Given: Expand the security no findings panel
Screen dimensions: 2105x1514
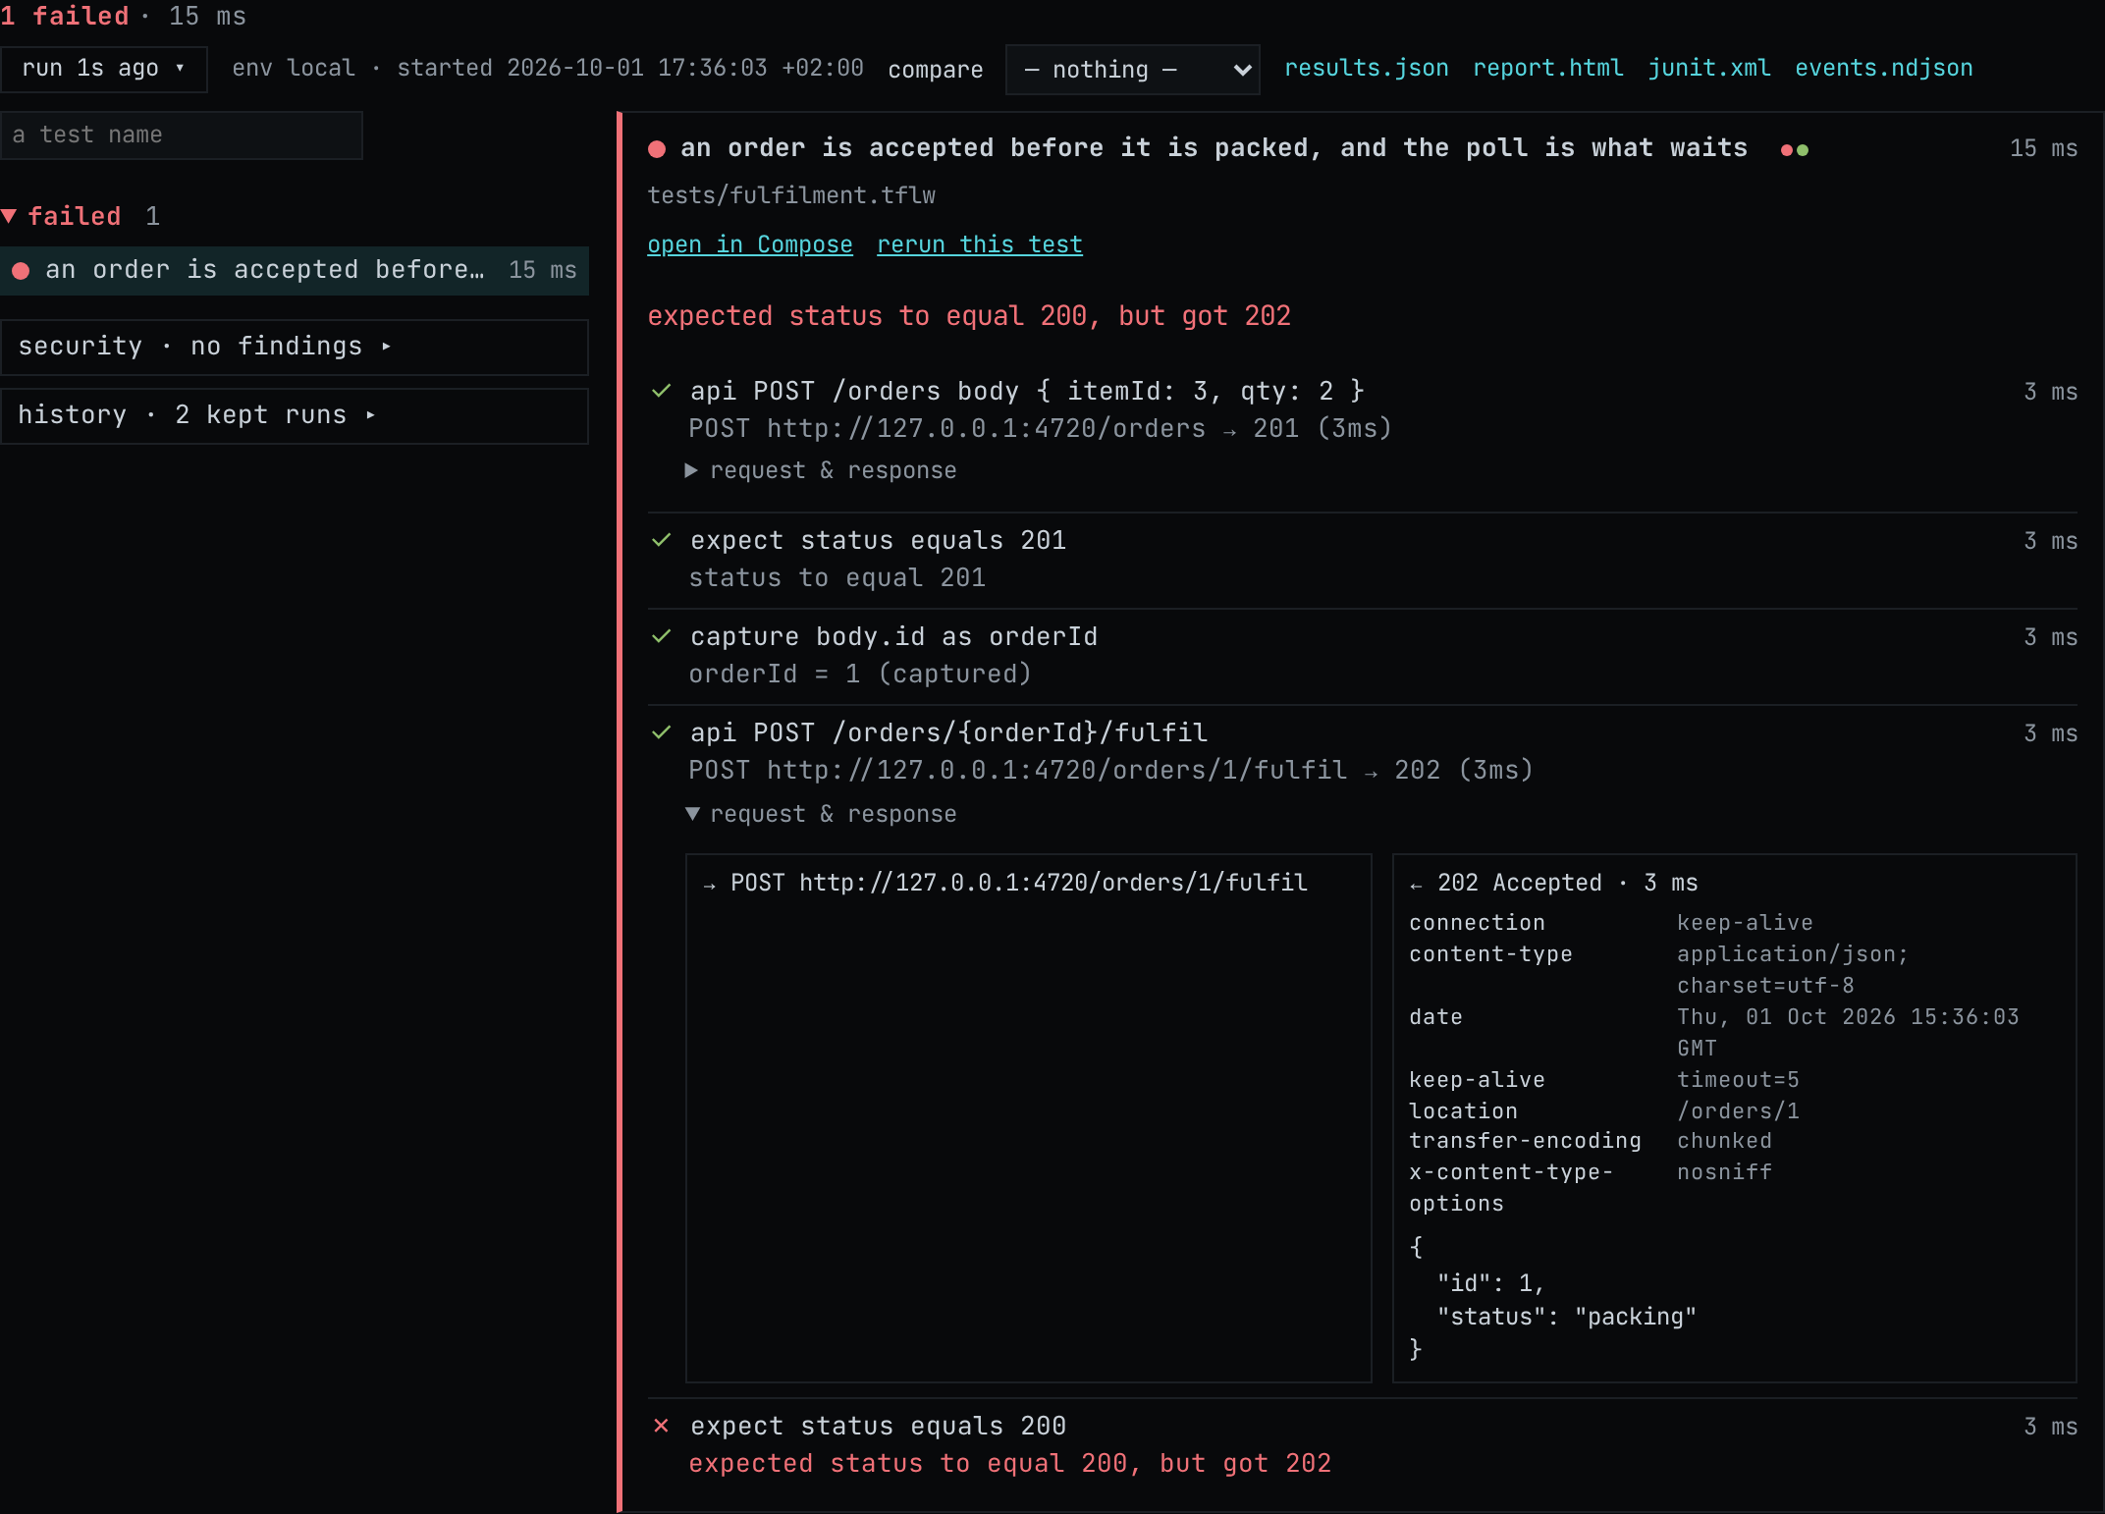Looking at the screenshot, I should [295, 347].
